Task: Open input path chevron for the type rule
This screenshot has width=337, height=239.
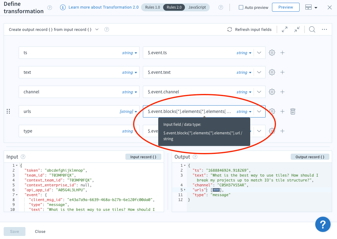Action: pos(259,131)
